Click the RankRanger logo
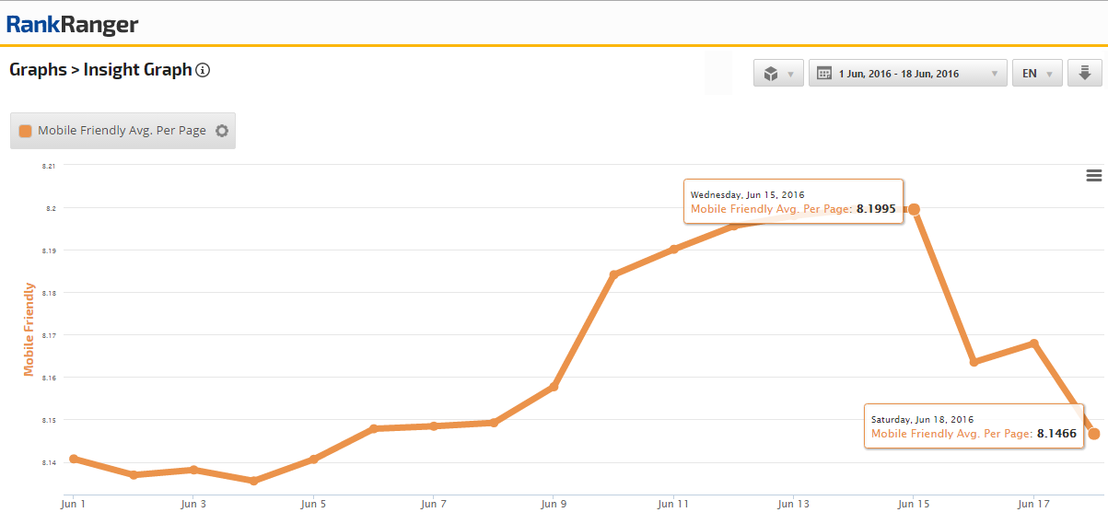The image size is (1108, 524). pos(72,24)
